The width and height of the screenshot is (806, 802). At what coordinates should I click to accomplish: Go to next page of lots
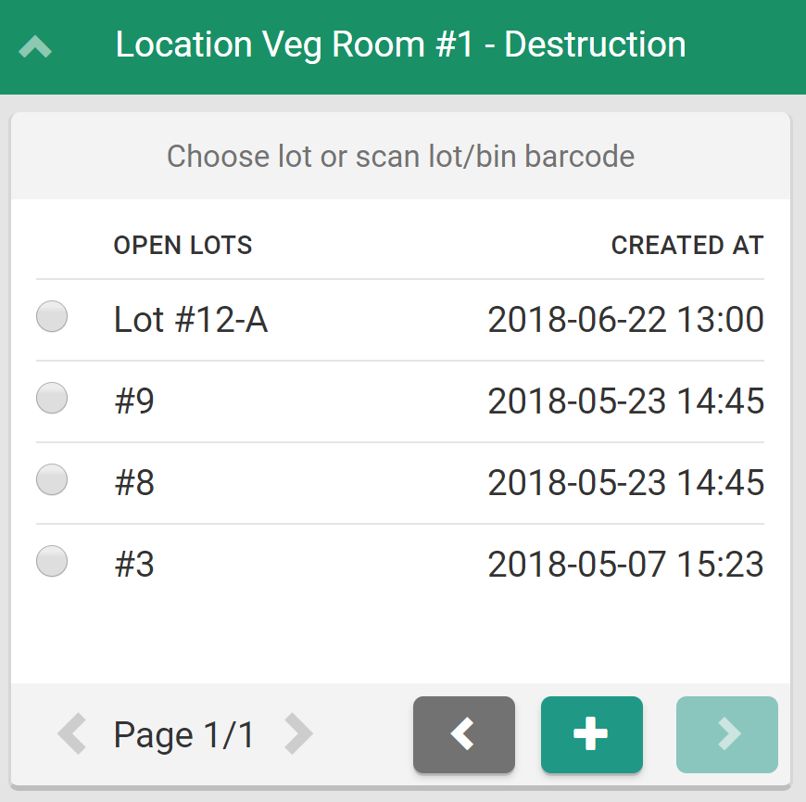pyautogui.click(x=297, y=734)
